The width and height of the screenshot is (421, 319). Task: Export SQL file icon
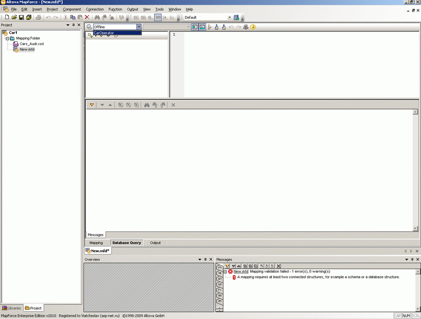[224, 27]
